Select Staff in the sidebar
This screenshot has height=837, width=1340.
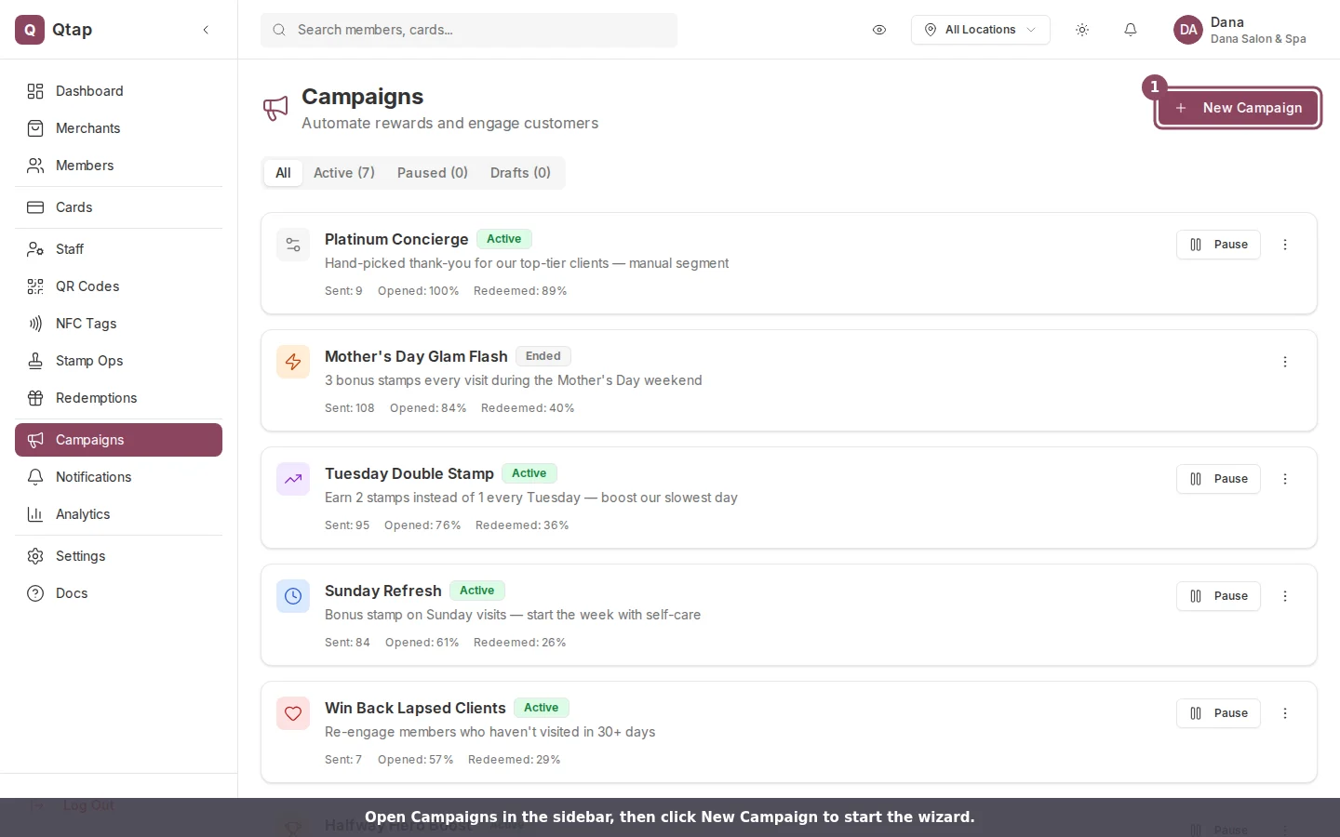[x=118, y=249]
